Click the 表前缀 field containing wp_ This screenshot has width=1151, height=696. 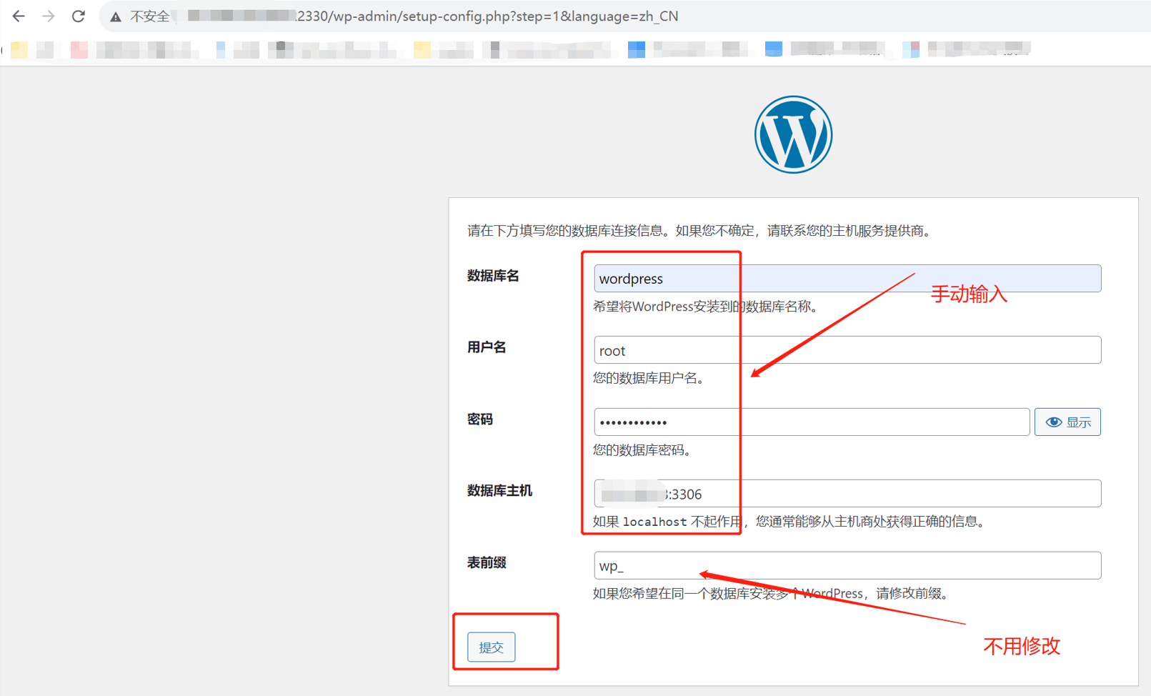(847, 565)
